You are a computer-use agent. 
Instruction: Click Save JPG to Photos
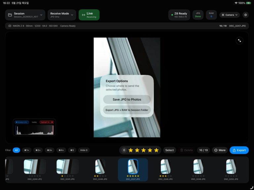point(127,100)
